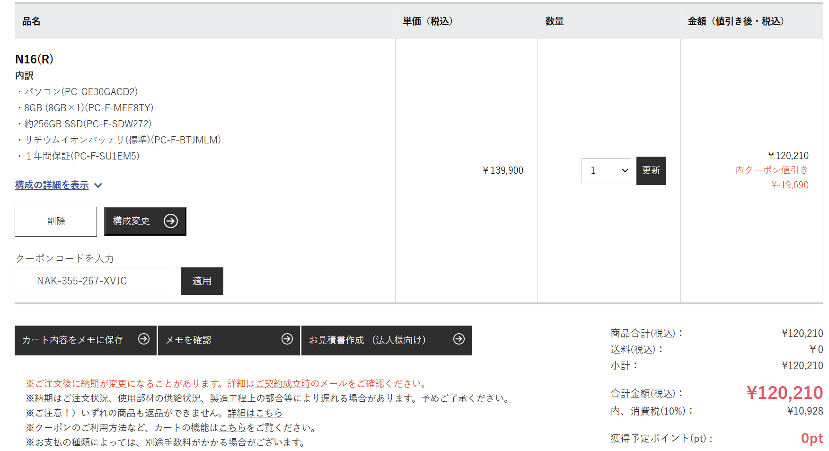Click メモを確認 button
Image resolution: width=829 pixels, height=451 pixels.
tap(229, 340)
